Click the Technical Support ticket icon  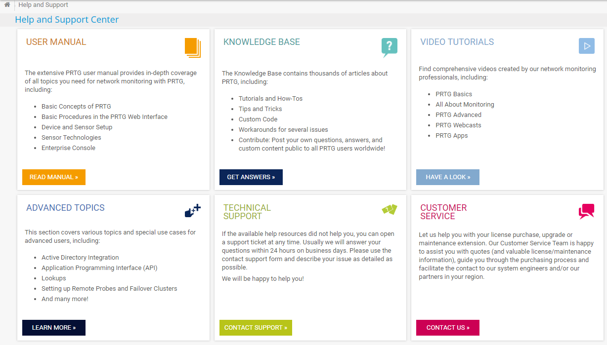[390, 209]
